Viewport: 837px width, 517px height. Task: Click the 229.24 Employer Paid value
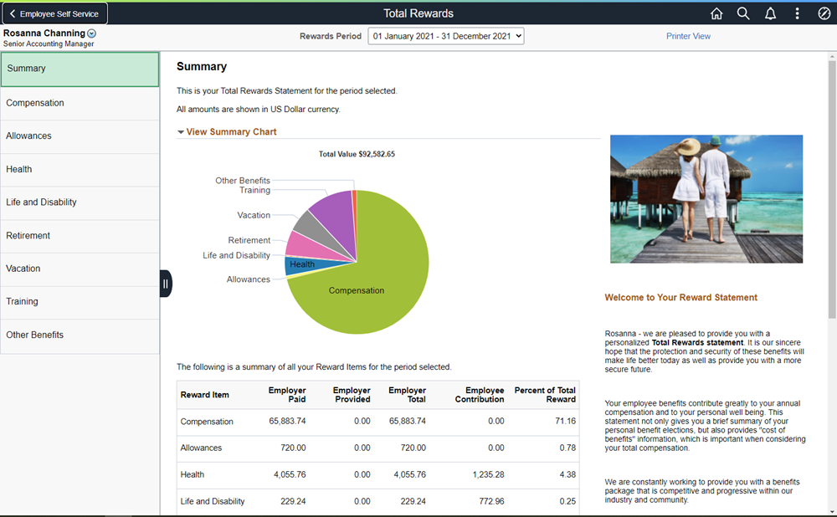pos(293,502)
